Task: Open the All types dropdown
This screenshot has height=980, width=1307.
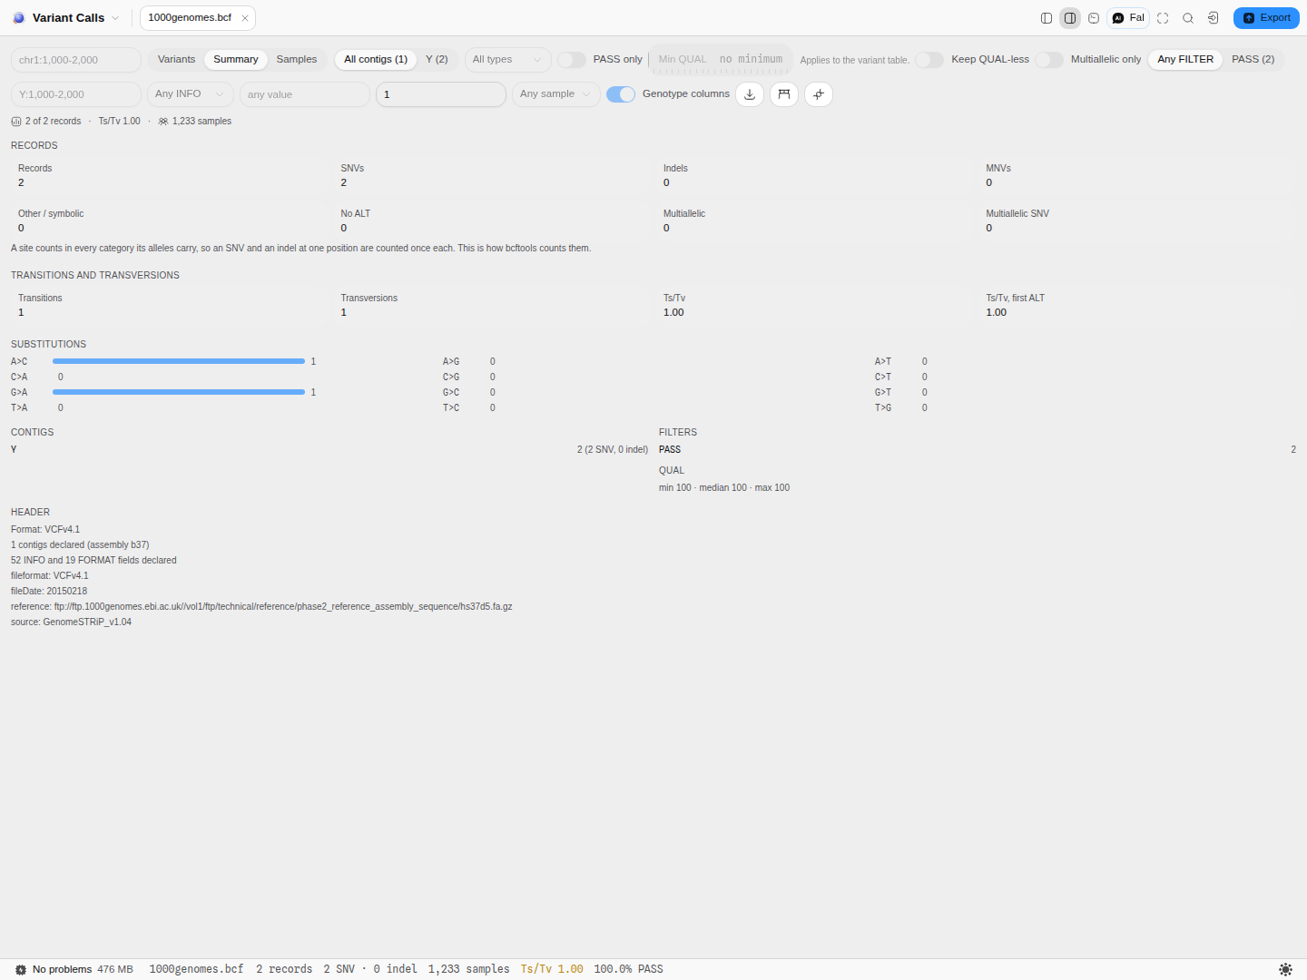Action: 507,60
